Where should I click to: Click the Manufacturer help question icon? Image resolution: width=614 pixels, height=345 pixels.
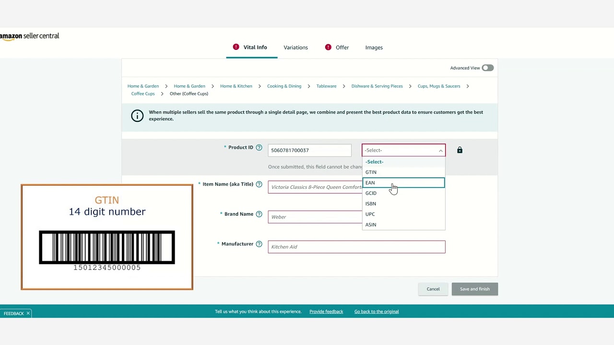[x=259, y=244]
